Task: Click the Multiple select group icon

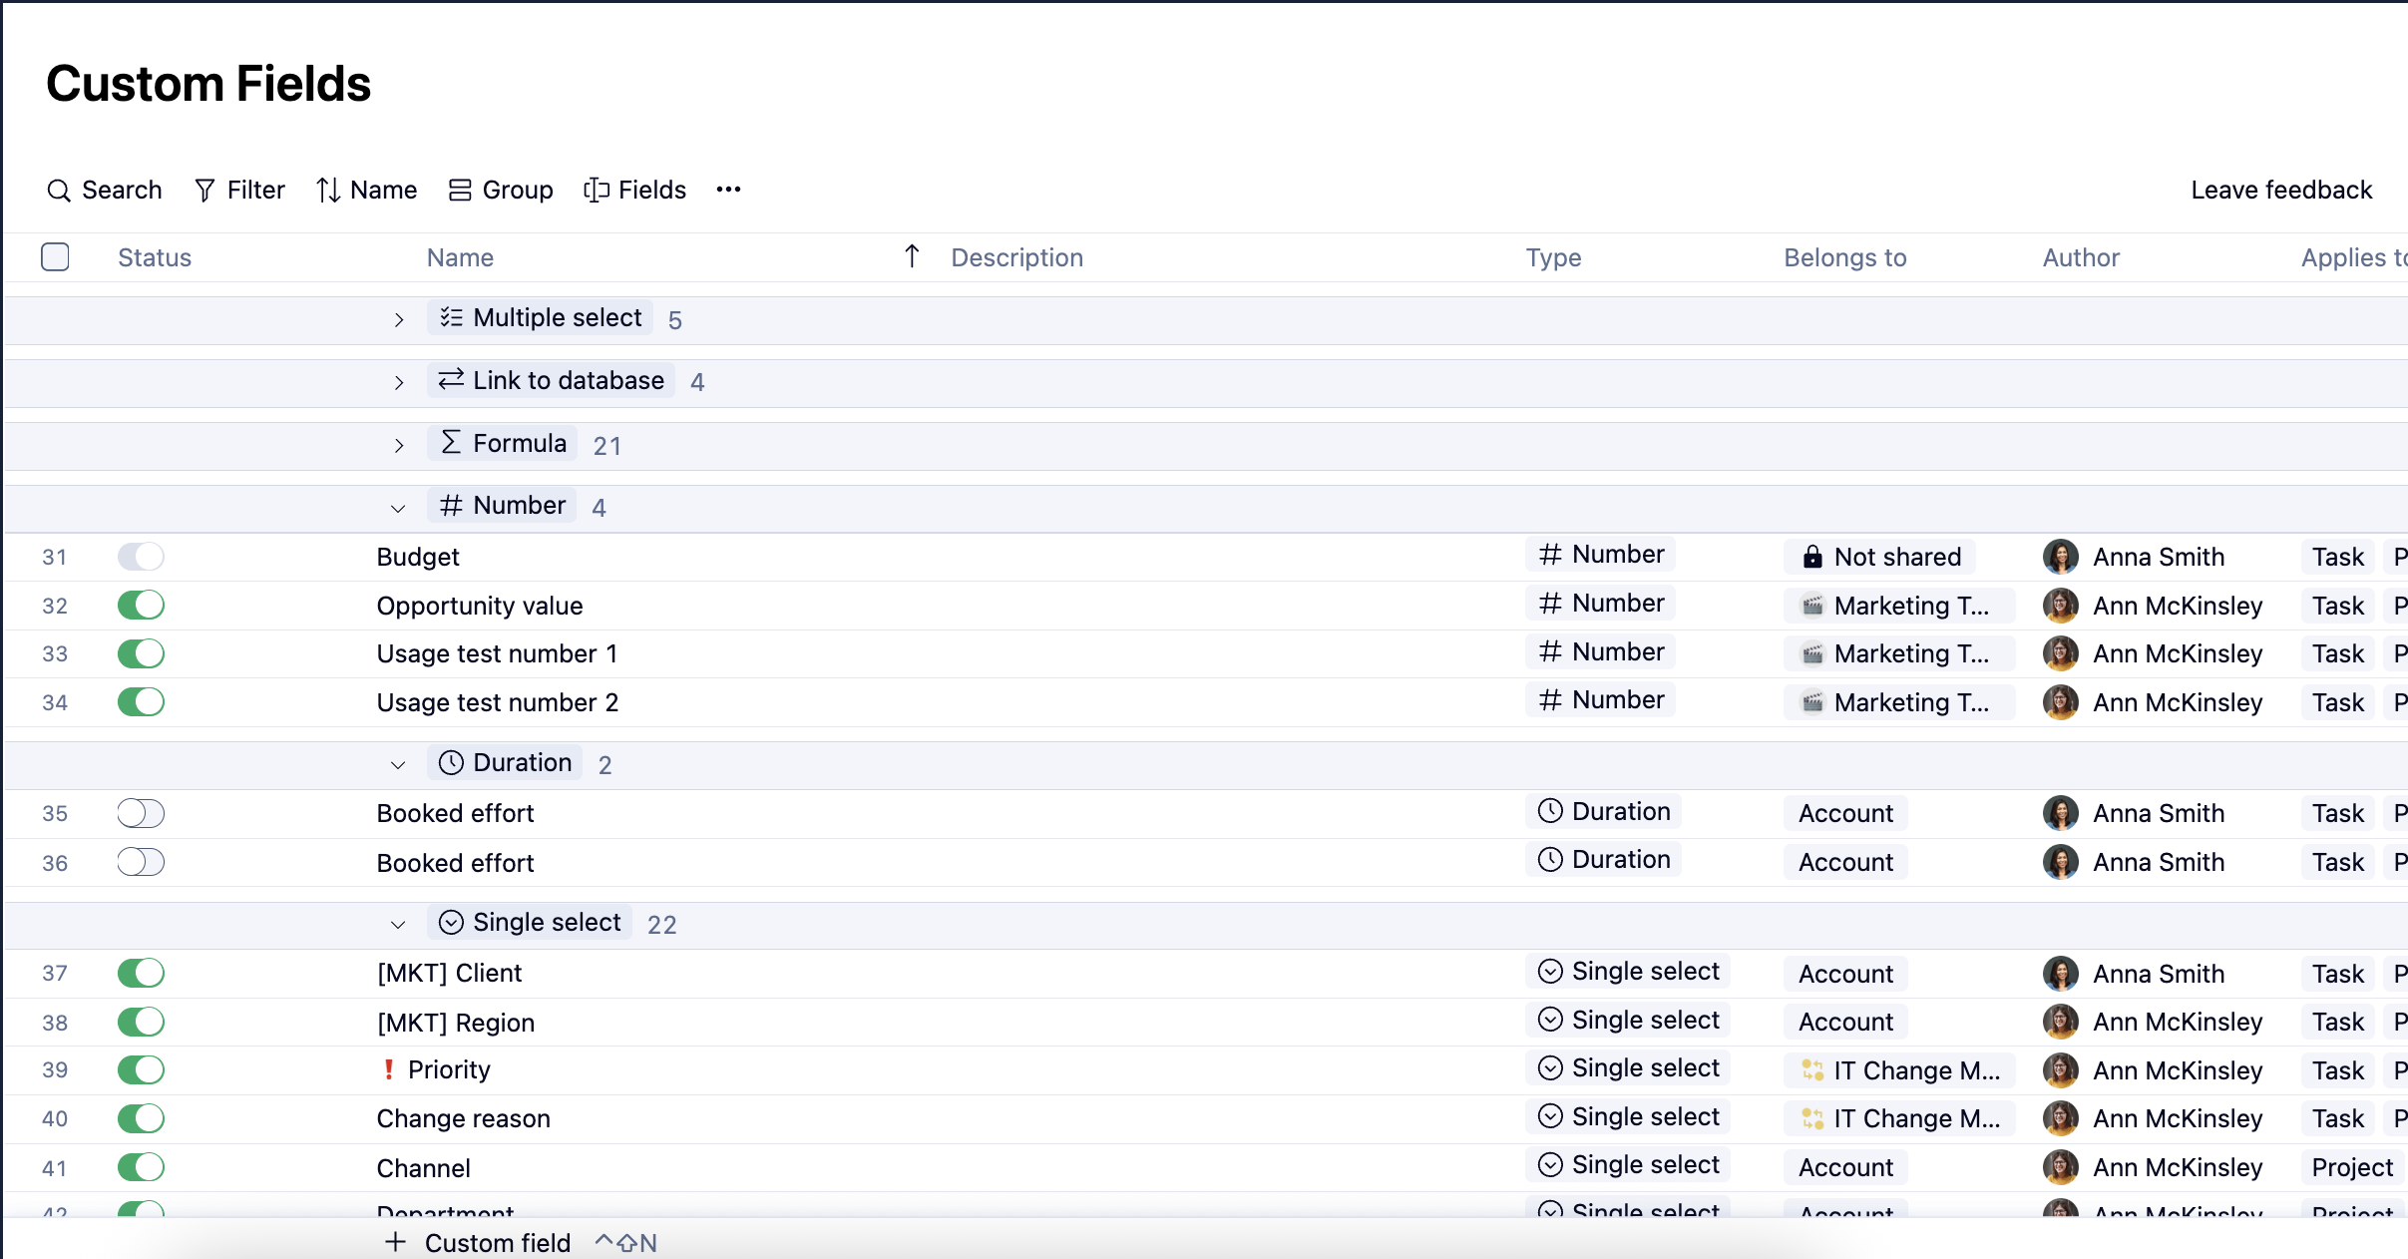Action: pos(451,317)
